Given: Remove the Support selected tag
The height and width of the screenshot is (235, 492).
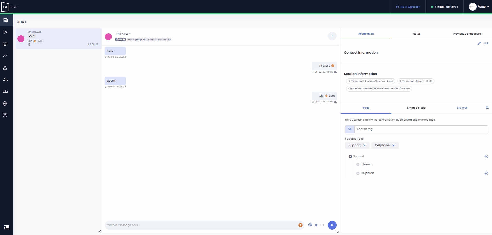Looking at the screenshot, I should point(364,146).
